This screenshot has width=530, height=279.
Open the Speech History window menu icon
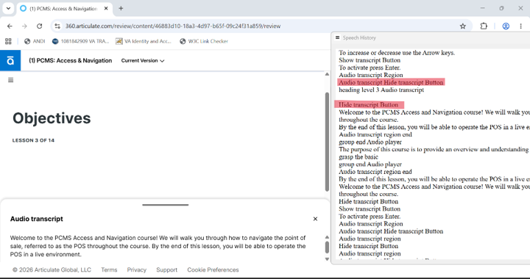click(x=337, y=37)
